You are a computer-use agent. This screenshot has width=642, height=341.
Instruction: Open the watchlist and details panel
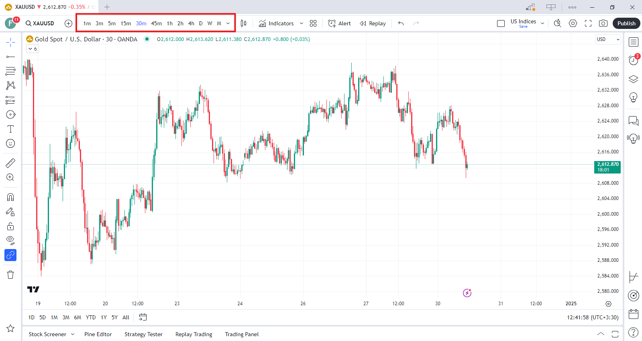point(634,42)
